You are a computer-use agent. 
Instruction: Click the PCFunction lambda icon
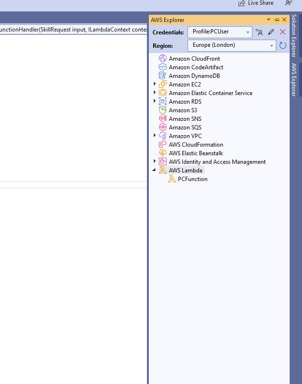click(x=172, y=179)
